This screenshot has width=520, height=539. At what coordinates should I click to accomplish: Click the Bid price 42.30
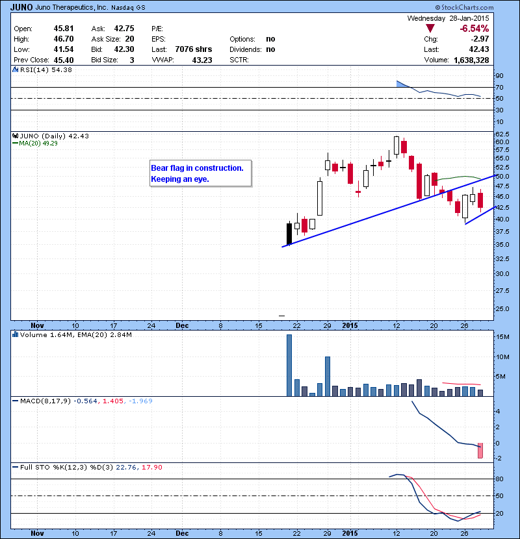pyautogui.click(x=124, y=49)
